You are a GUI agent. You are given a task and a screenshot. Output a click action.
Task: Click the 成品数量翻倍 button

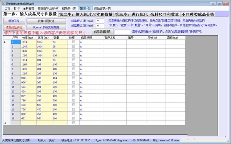point(102,31)
